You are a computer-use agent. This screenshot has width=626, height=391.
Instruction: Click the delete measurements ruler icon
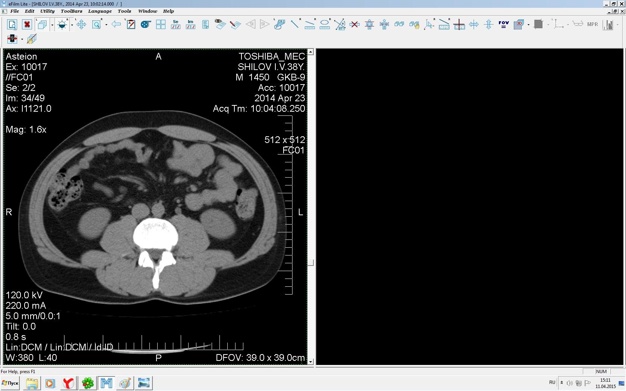pos(354,25)
